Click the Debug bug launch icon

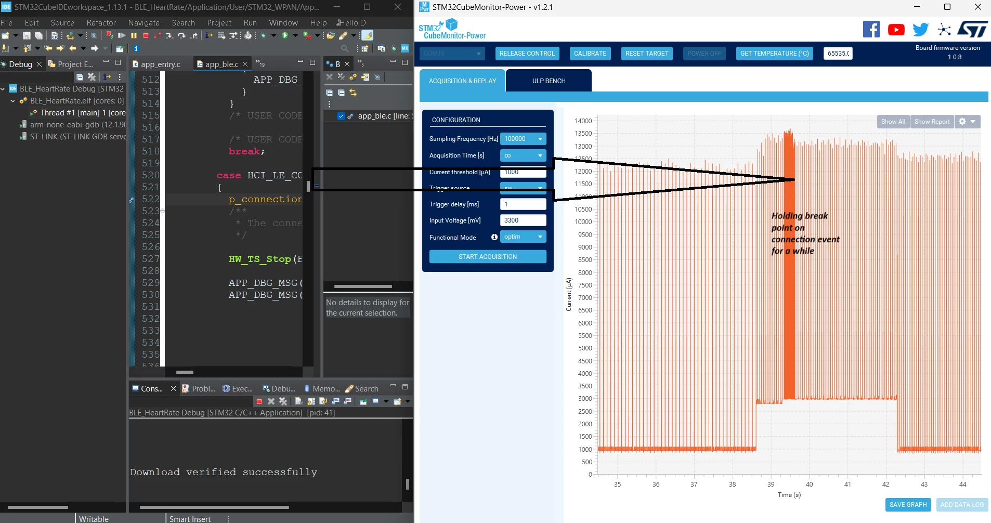(x=264, y=35)
